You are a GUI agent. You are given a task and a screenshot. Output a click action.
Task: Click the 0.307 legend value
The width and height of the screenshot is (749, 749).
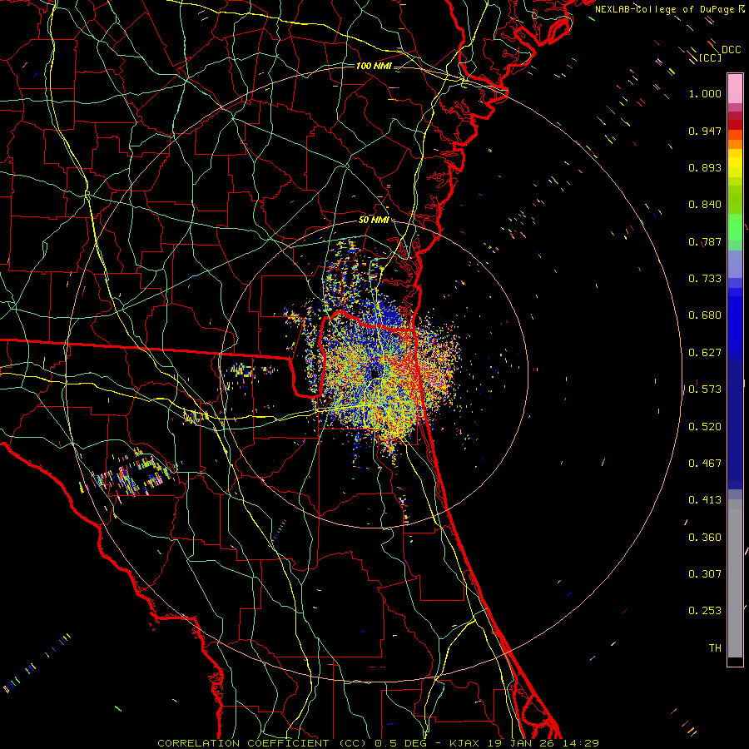pyautogui.click(x=705, y=574)
